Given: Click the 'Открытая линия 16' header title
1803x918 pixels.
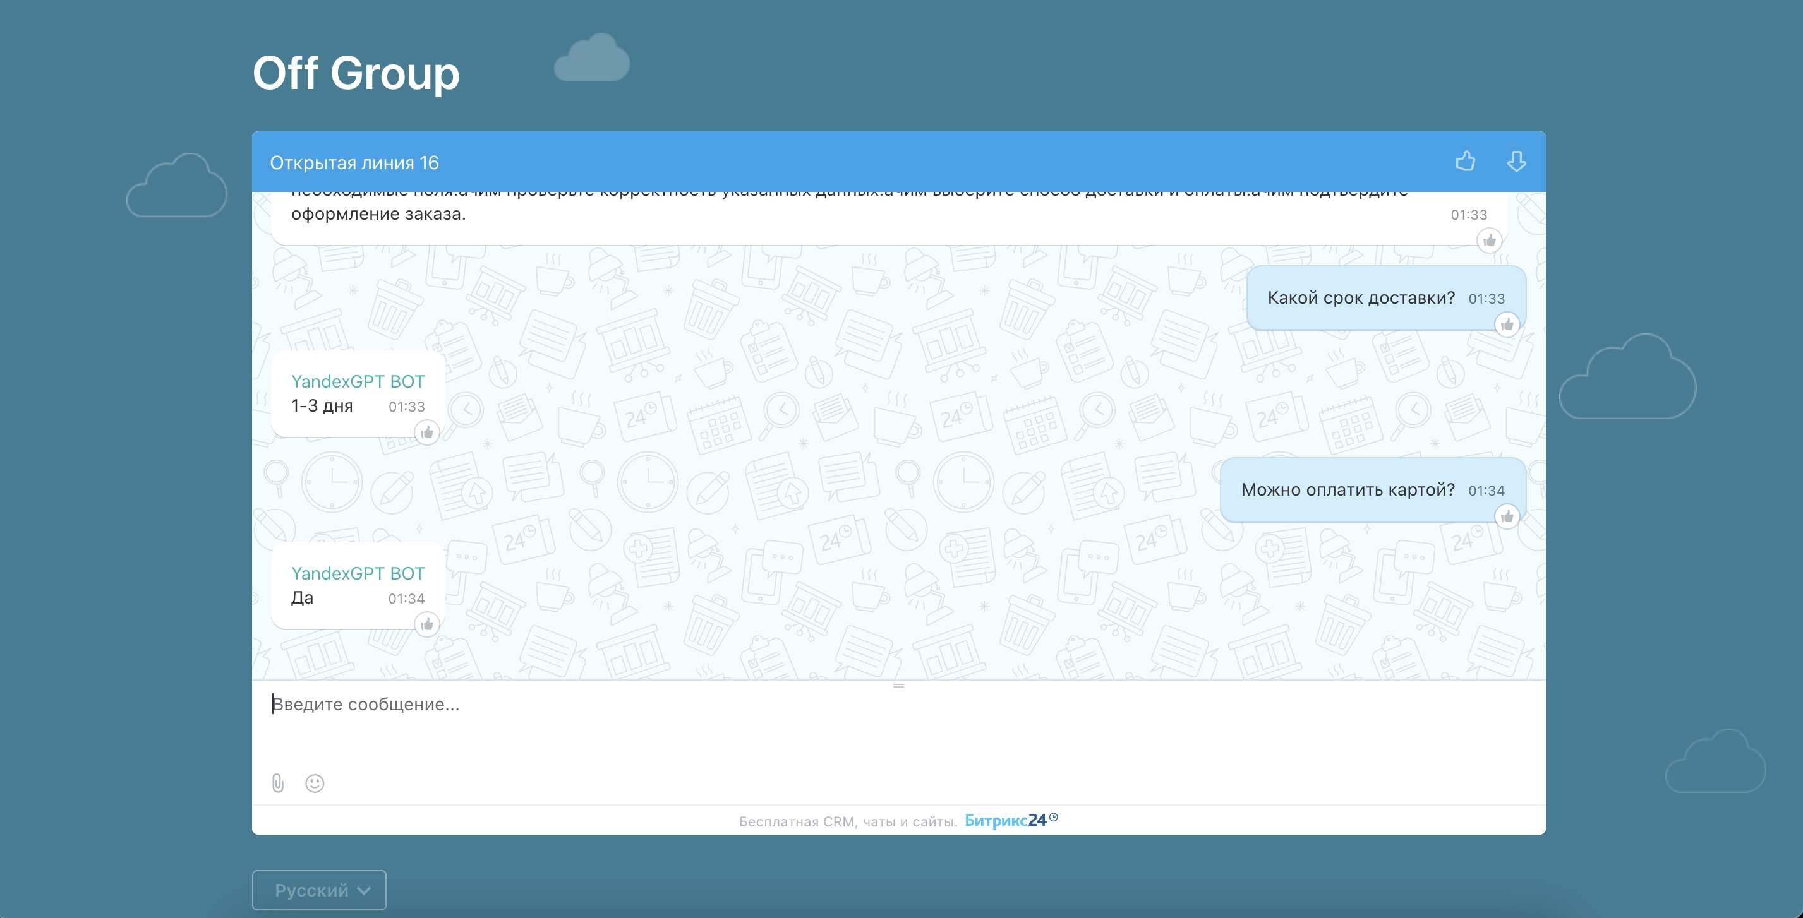Looking at the screenshot, I should [x=354, y=163].
